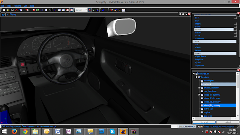
Task: Open the View menu
Action: [x=9, y=6]
